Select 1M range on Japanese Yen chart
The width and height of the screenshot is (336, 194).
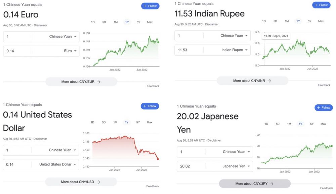click(289, 124)
